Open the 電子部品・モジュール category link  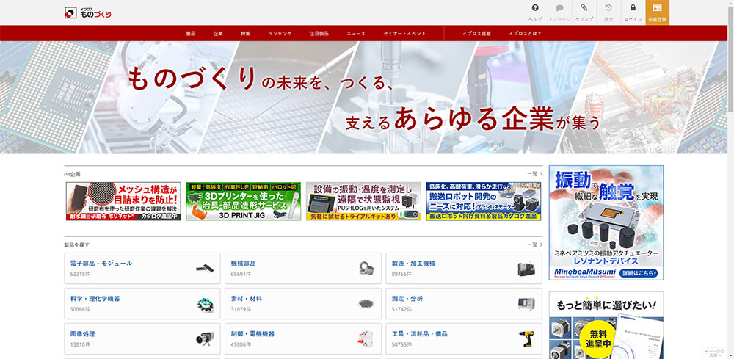101,263
